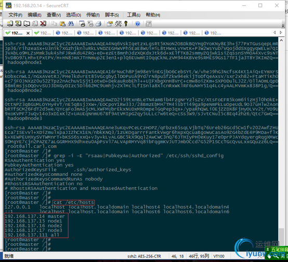Close the active 192 session tab
The height and width of the screenshot is (262, 288).
click(x=28, y=33)
